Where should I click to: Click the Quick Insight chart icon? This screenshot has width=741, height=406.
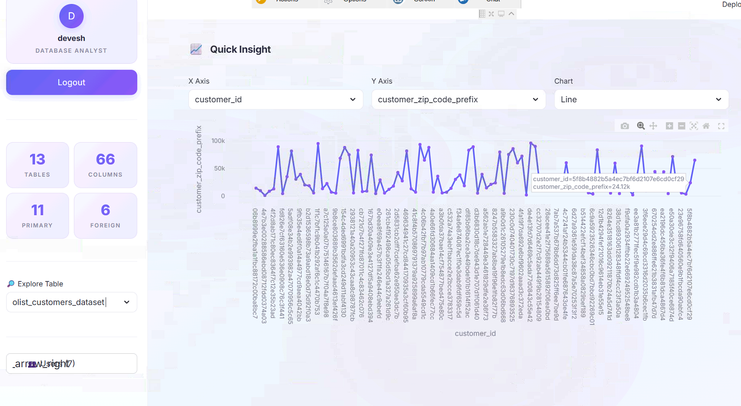(196, 49)
